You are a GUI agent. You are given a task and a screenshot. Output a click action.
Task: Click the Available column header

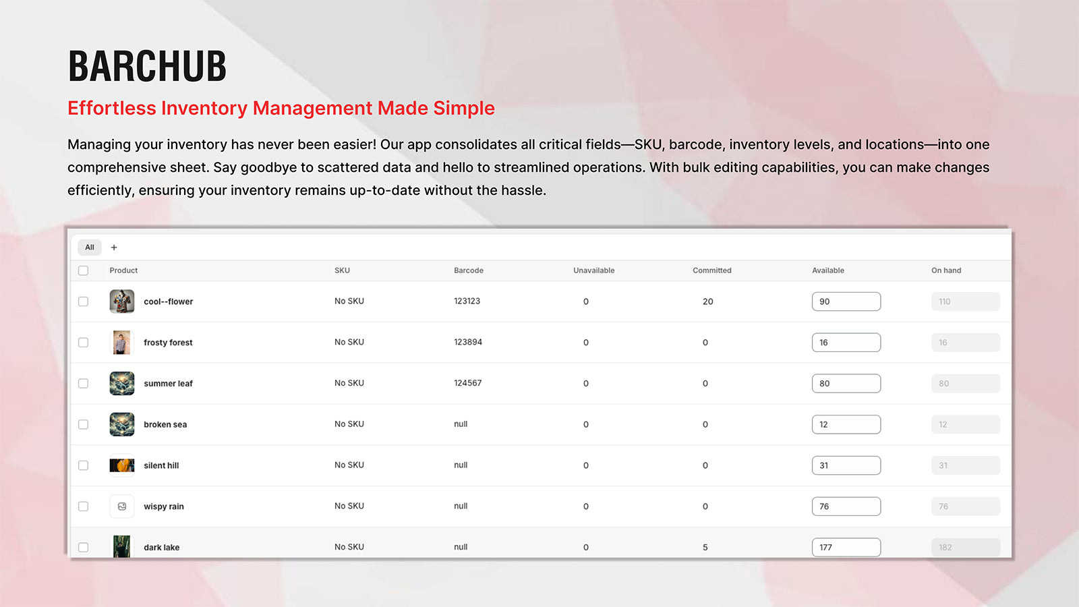click(x=828, y=270)
